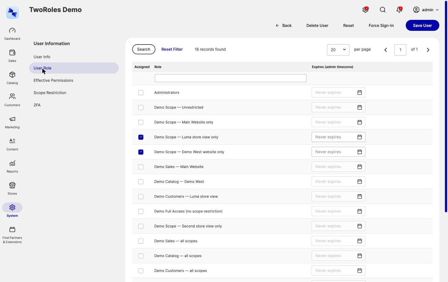
Task: Uncheck Demo Scope — Demo West website only
Action: pos(141,152)
